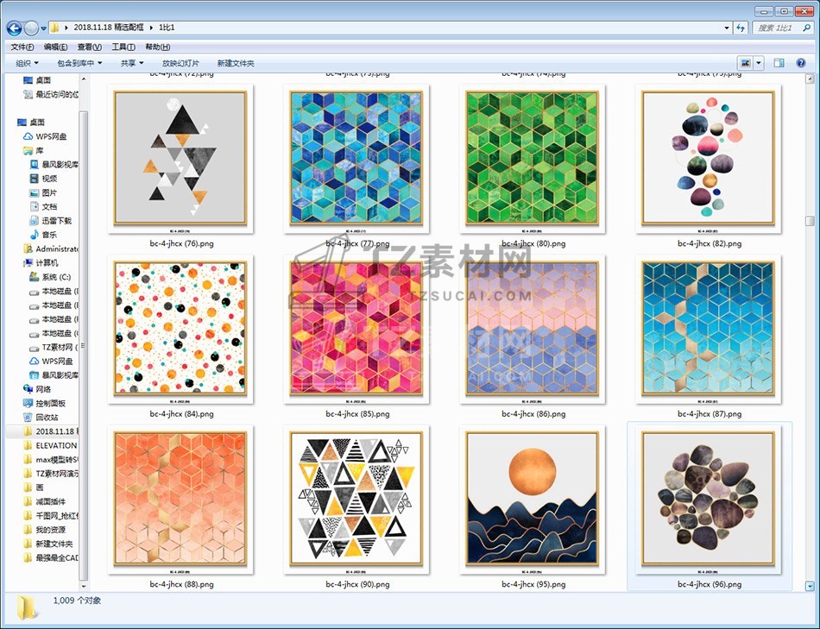Click the address bar refresh icon
The image size is (820, 629).
[x=740, y=28]
